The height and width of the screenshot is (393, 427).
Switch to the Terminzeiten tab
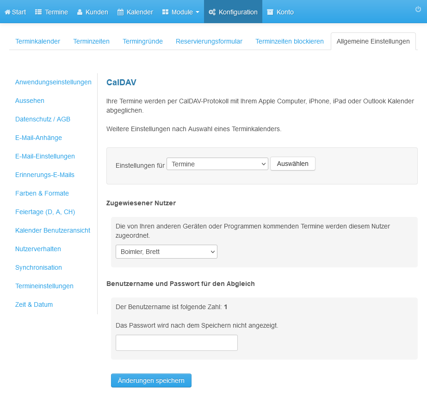[91, 41]
